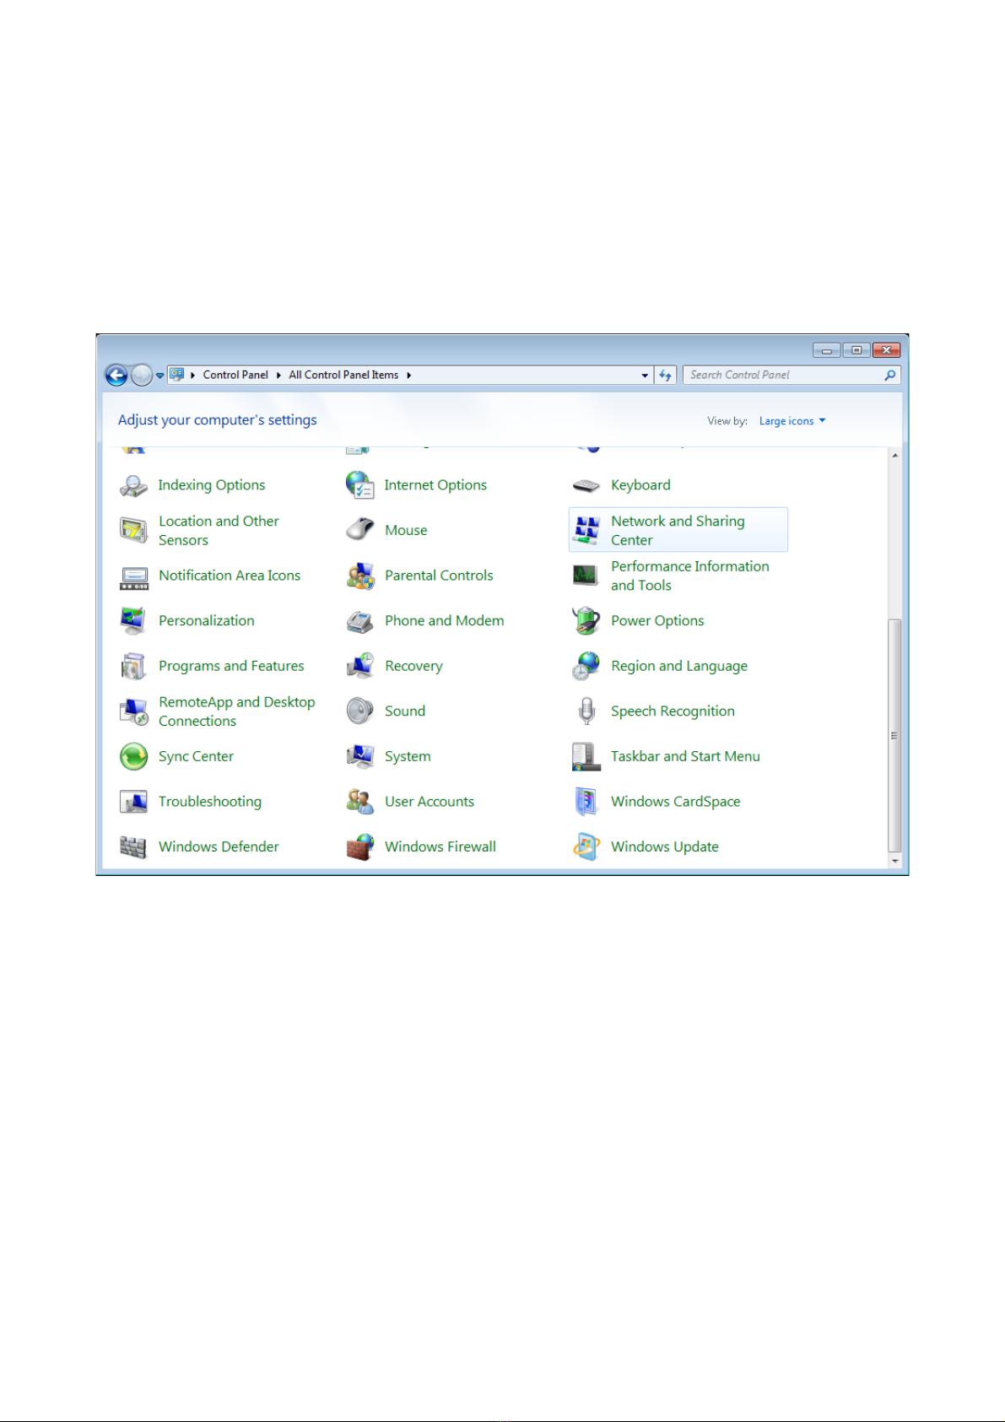Open the Recovery icon

[359, 666]
